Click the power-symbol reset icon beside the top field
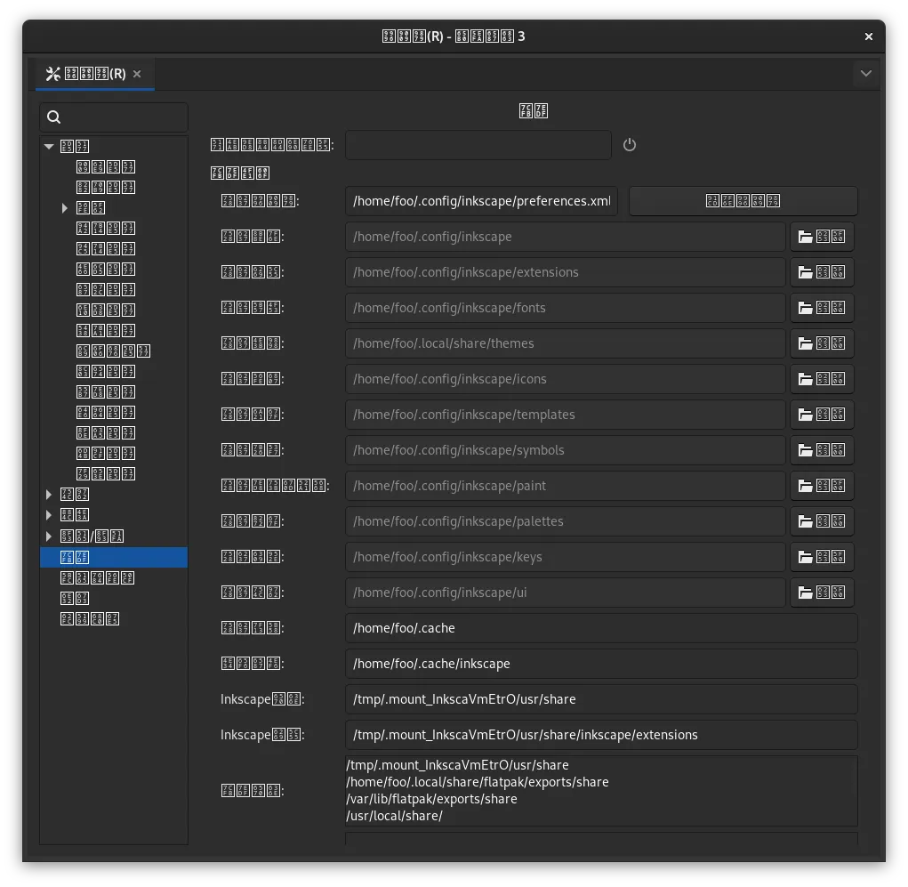 [x=630, y=145]
